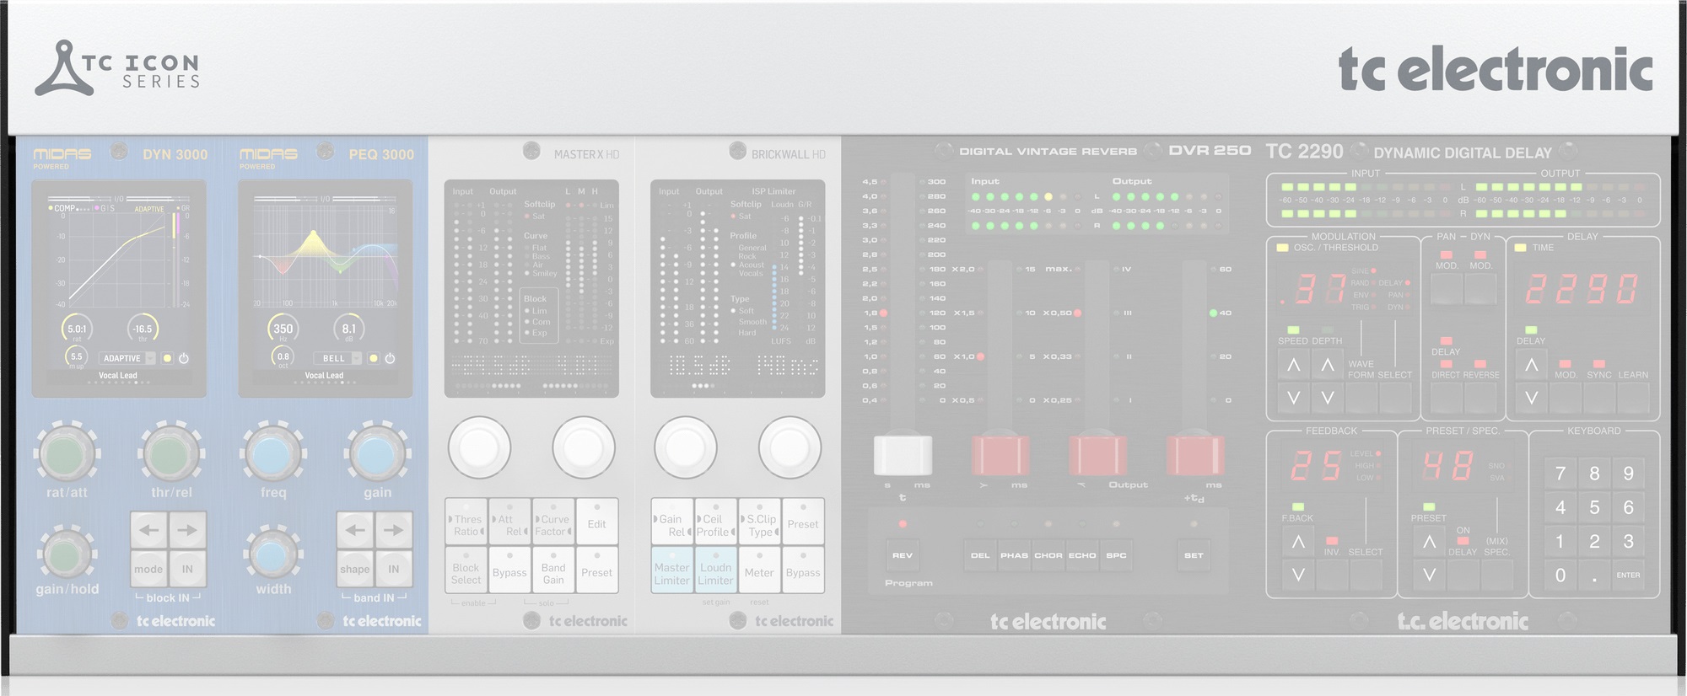Screen dimensions: 1687x696
Task: Toggle the block IN button on DYN 3000
Action: (x=187, y=569)
